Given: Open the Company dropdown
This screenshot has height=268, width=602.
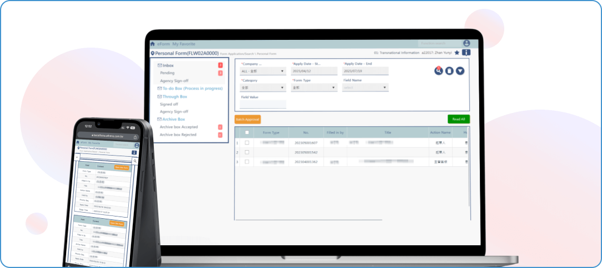Looking at the screenshot, I should (x=263, y=71).
